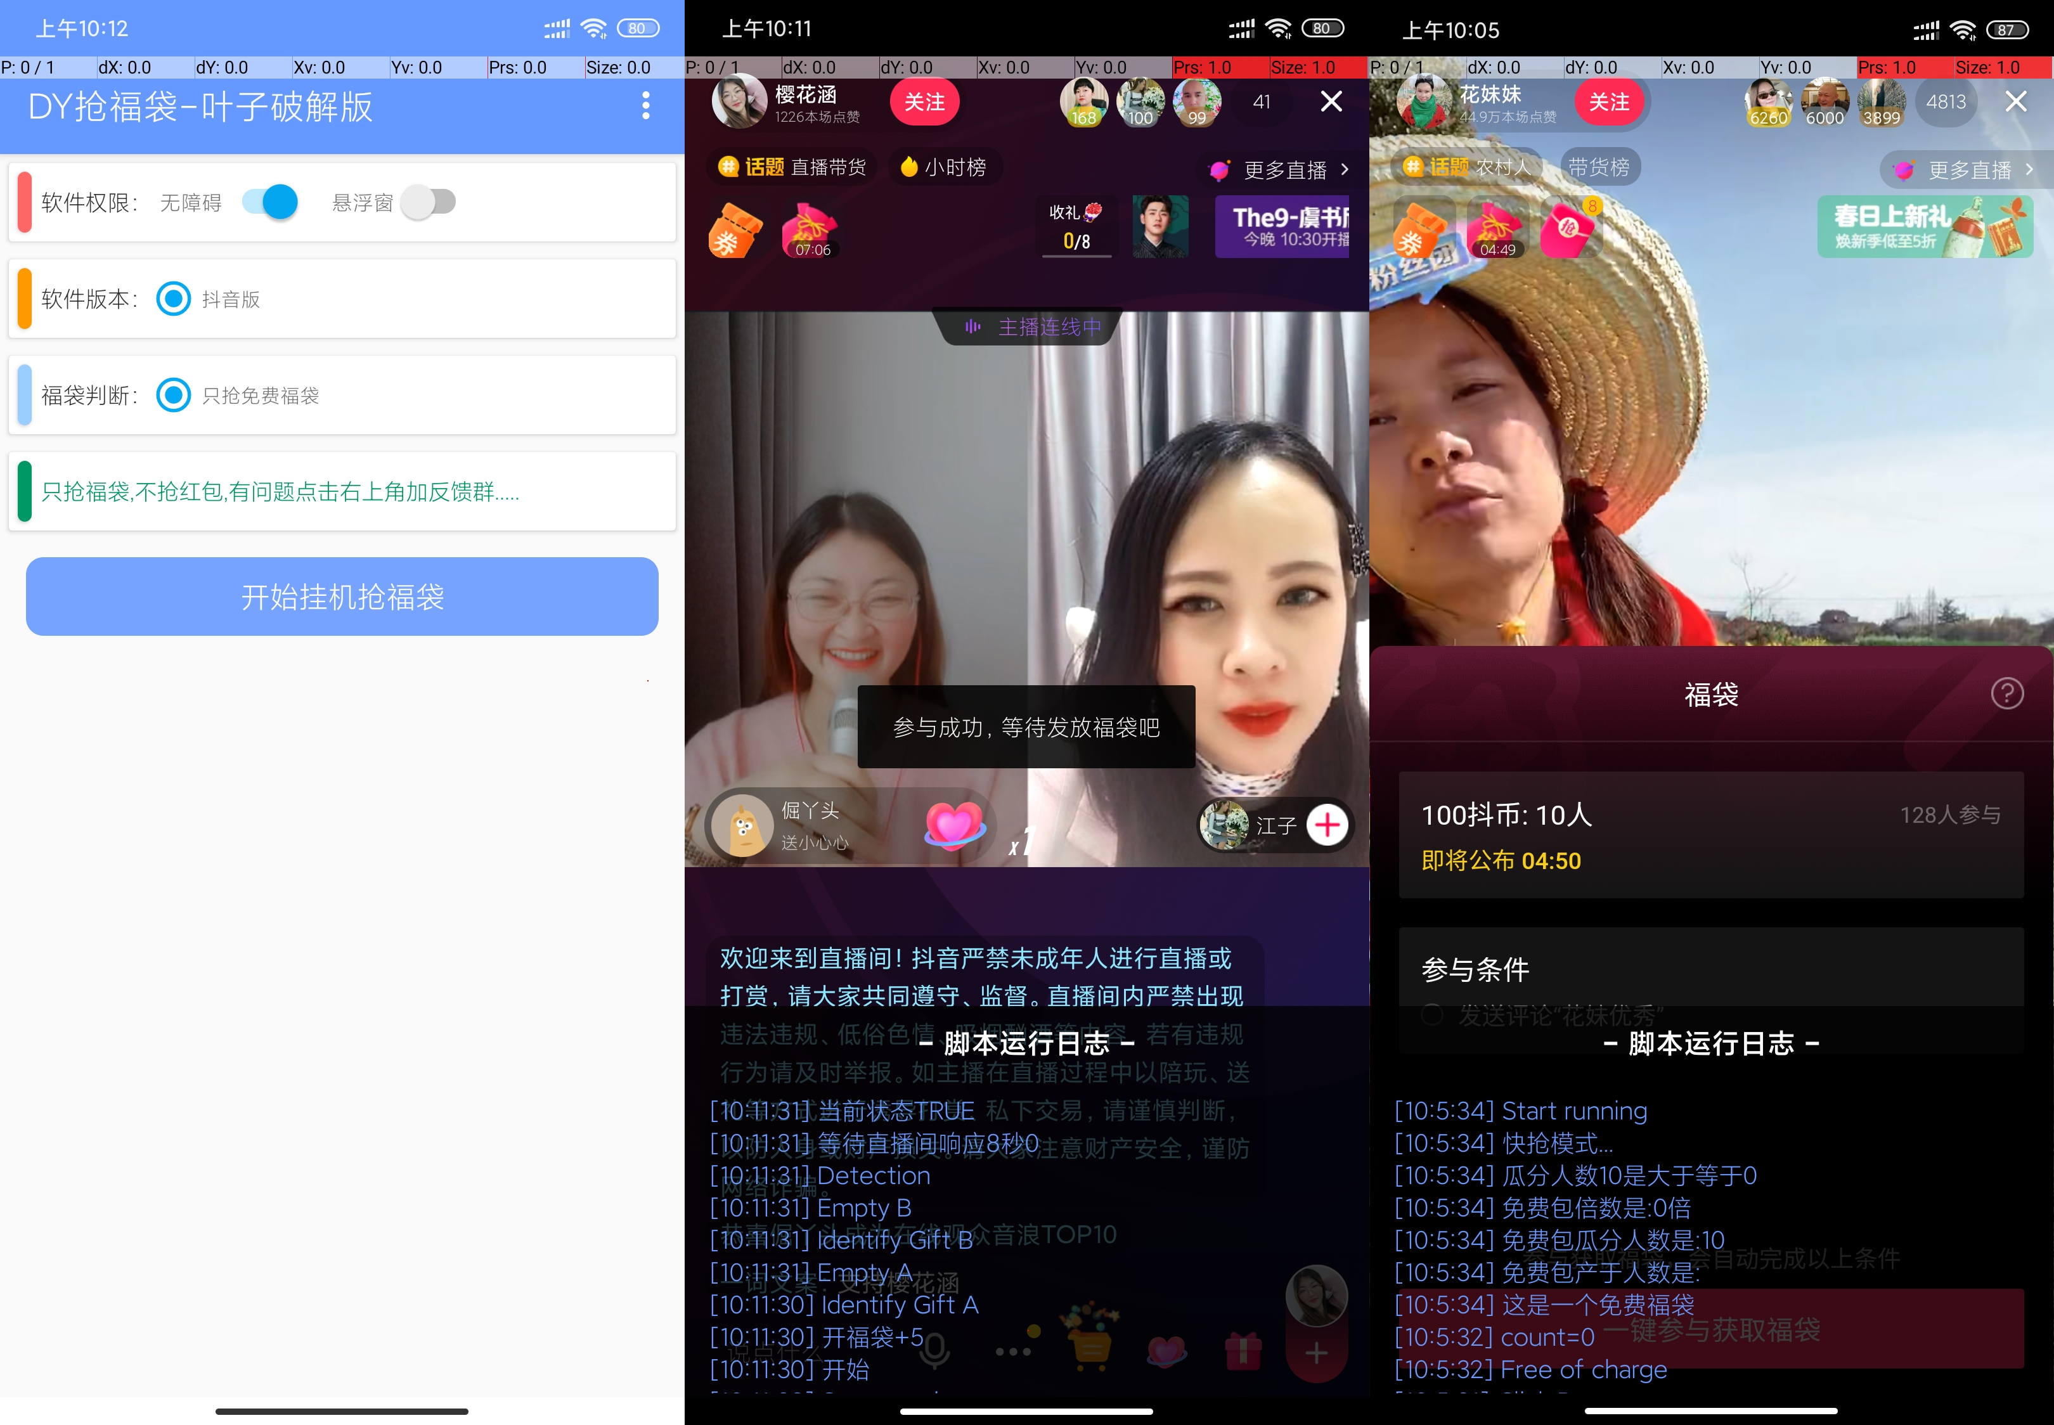Open the viewer count 4813 list
Viewport: 2054px width, 1425px height.
[x=1946, y=102]
